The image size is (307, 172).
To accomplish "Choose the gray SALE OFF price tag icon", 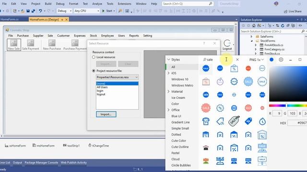I will [x=234, y=121].
